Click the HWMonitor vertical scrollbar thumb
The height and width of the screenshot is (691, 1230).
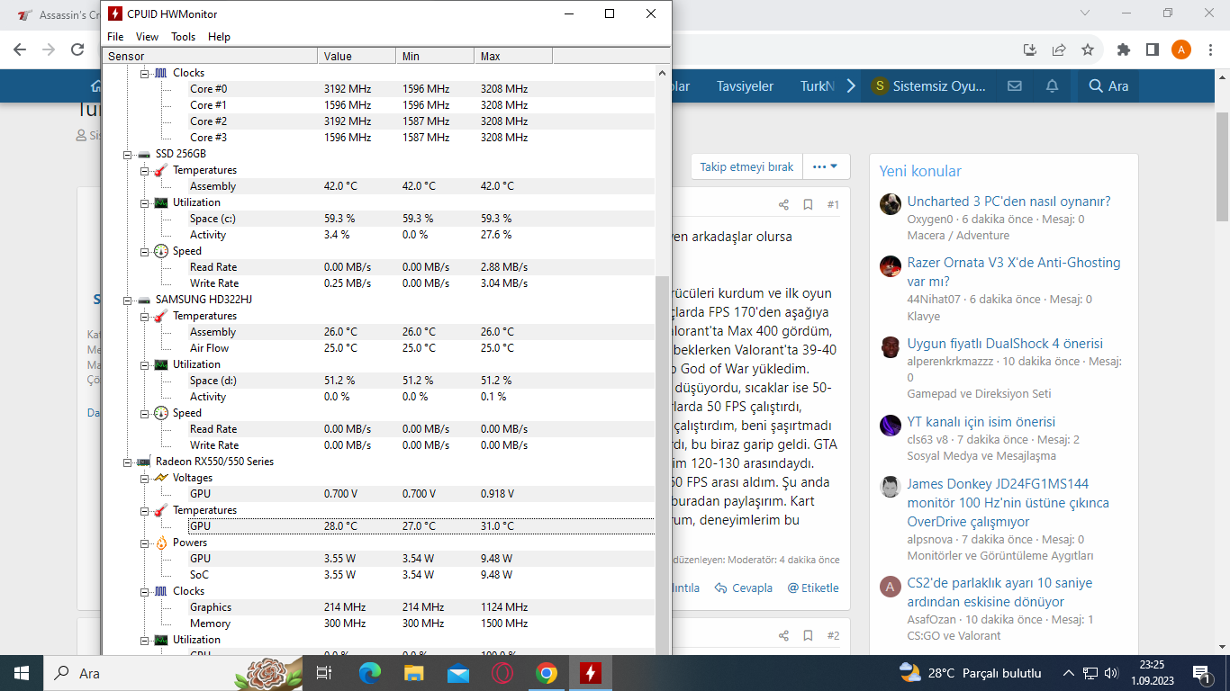point(663,463)
